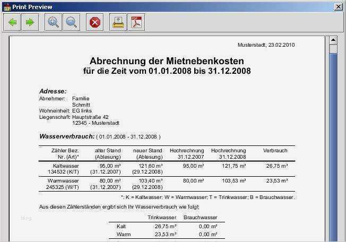Click the heading 'Abrechnung der Mietnebenkosten'
Screen dimensions: 346x242
(x=167, y=61)
